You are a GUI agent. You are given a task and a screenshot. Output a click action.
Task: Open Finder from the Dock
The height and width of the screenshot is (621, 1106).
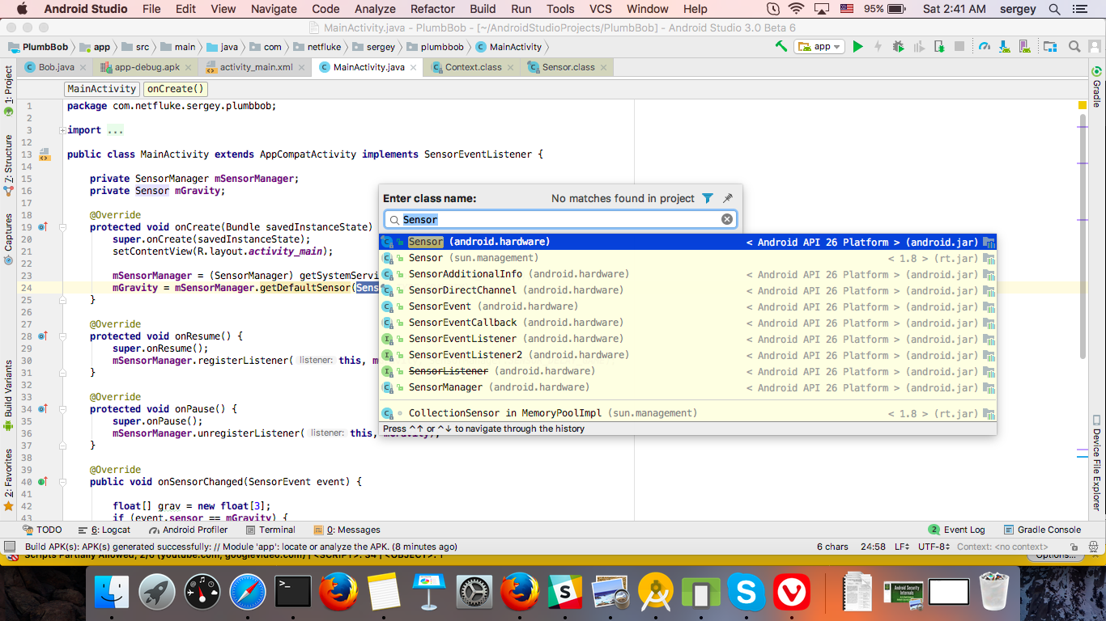tap(112, 592)
